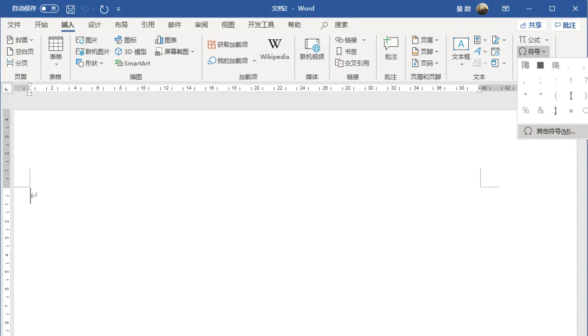588x336 pixels.
Task: Click the Undo arrow icon
Action: [x=85, y=9]
